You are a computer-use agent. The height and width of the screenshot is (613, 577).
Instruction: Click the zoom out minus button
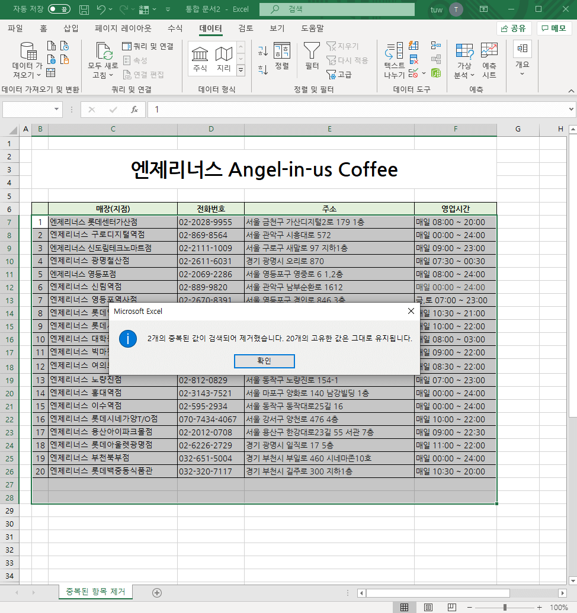click(470, 607)
